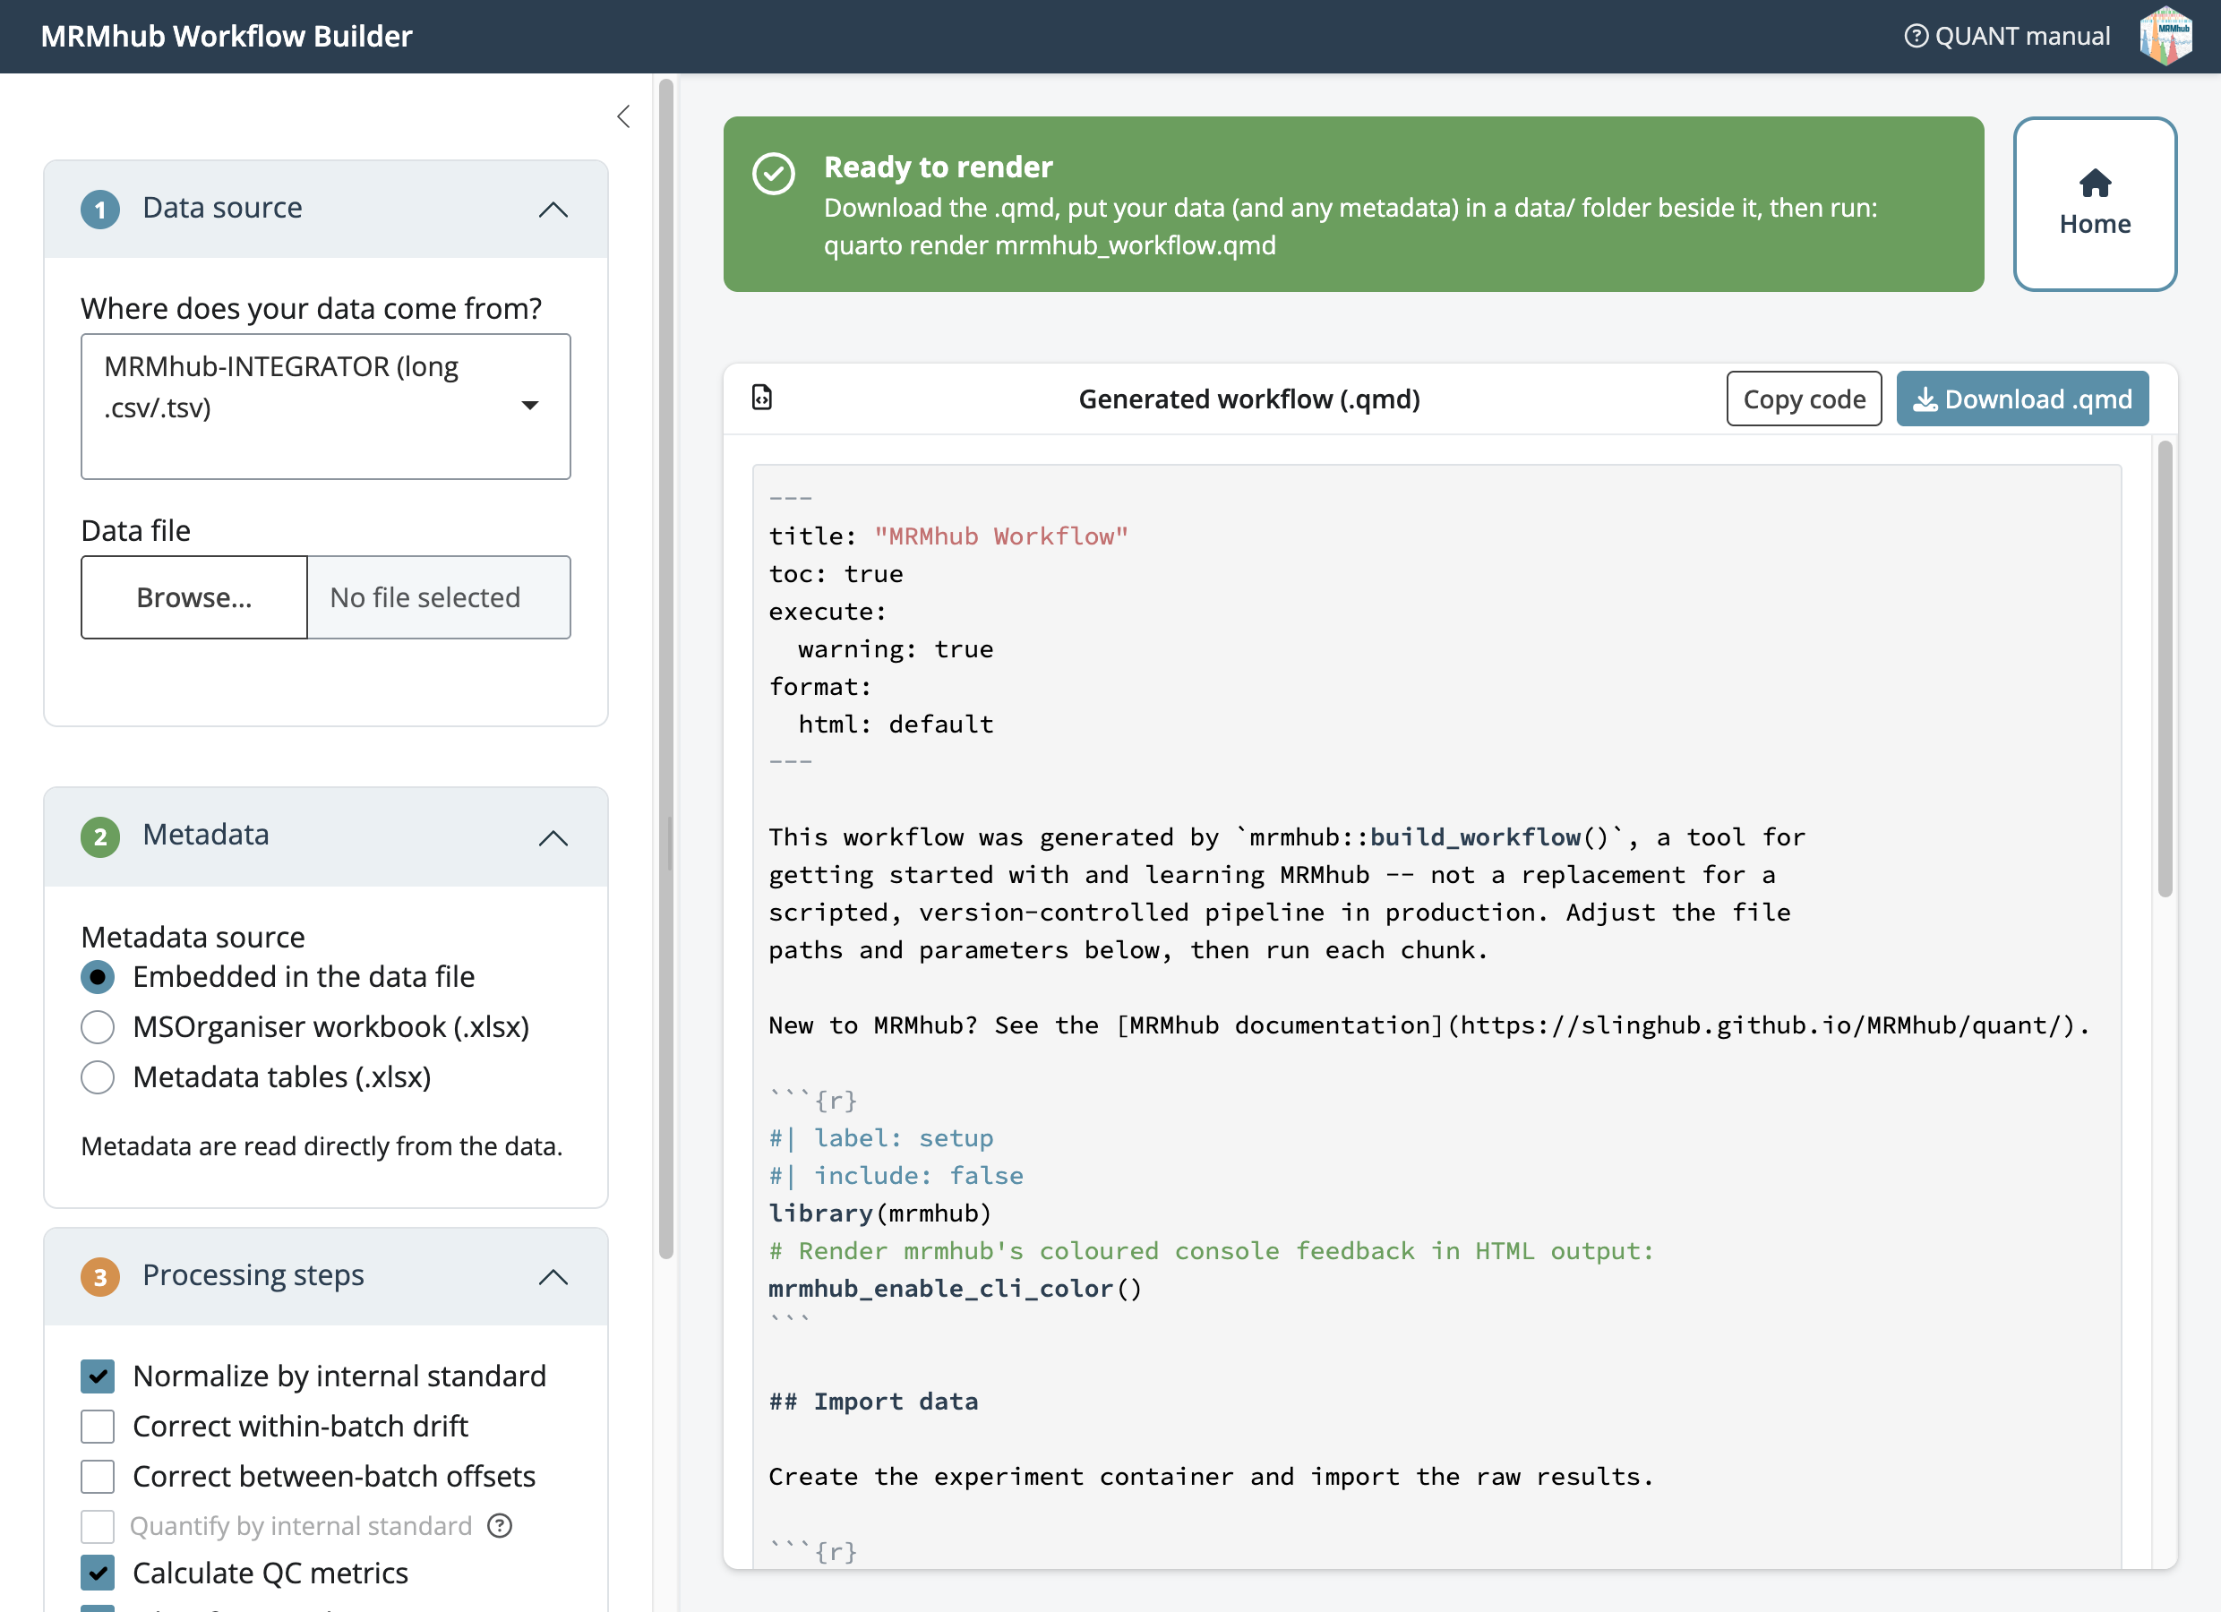This screenshot has height=1612, width=2221.
Task: Click the MRMhub documentation URL in code
Action: [x=1760, y=1025]
